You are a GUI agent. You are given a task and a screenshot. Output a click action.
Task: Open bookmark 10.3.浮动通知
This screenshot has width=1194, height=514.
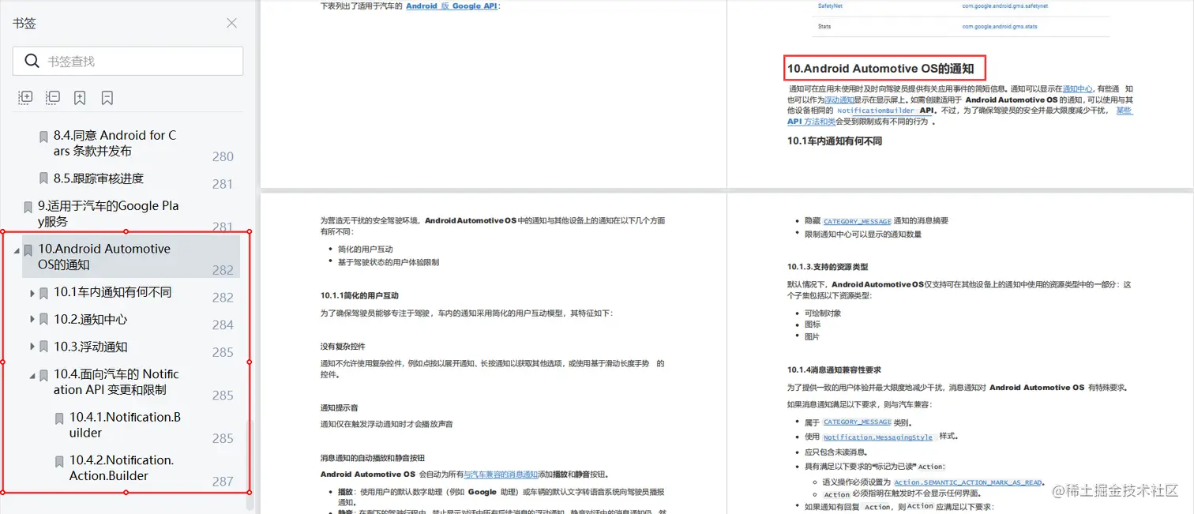point(90,347)
